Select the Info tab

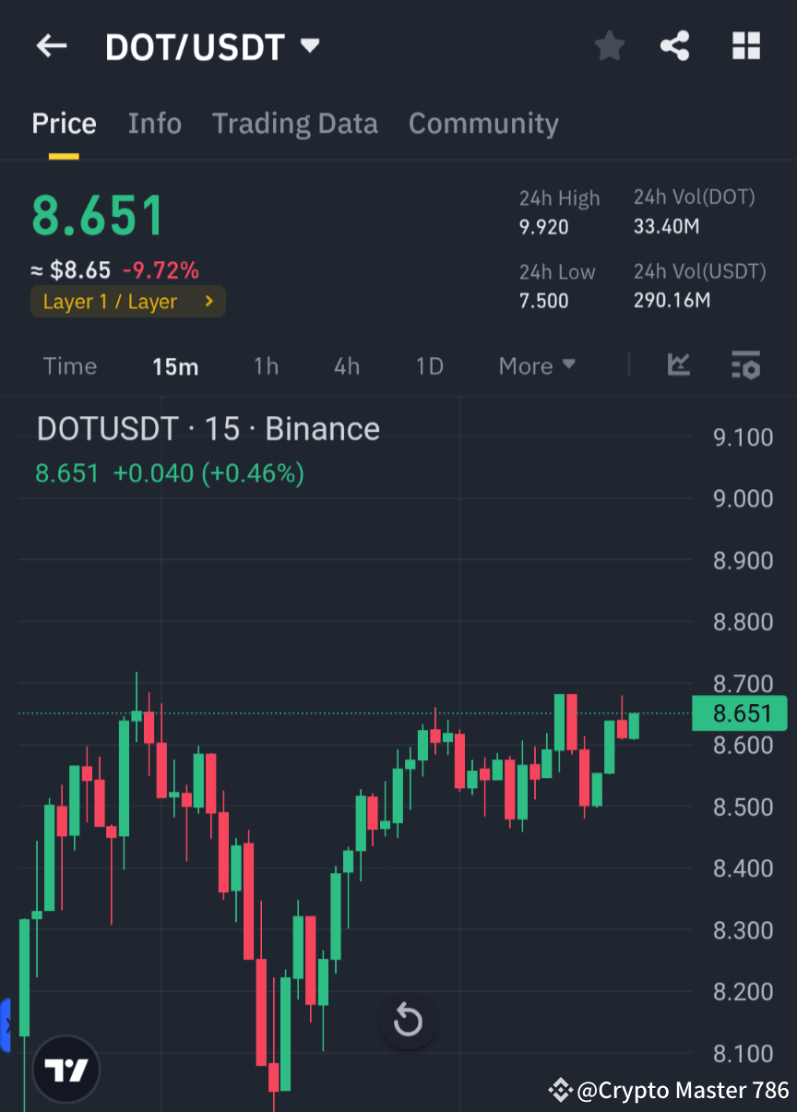pyautogui.click(x=154, y=123)
